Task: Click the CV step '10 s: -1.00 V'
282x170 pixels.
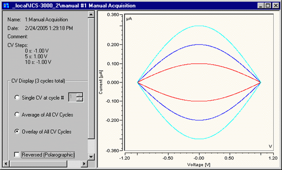Action: (38, 62)
